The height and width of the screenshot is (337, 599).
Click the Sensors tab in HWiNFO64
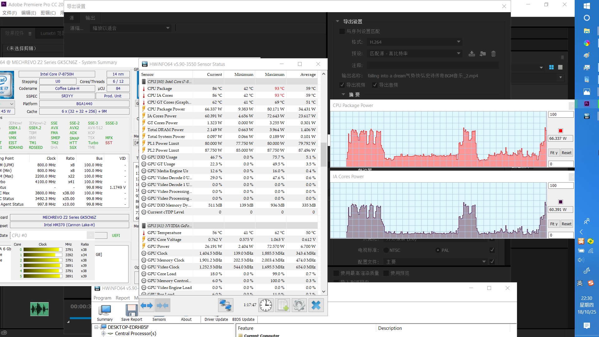[x=158, y=319]
